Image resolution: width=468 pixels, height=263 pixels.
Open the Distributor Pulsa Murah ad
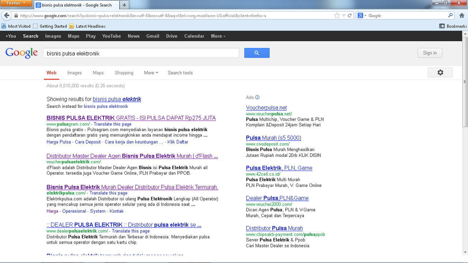(x=275, y=228)
